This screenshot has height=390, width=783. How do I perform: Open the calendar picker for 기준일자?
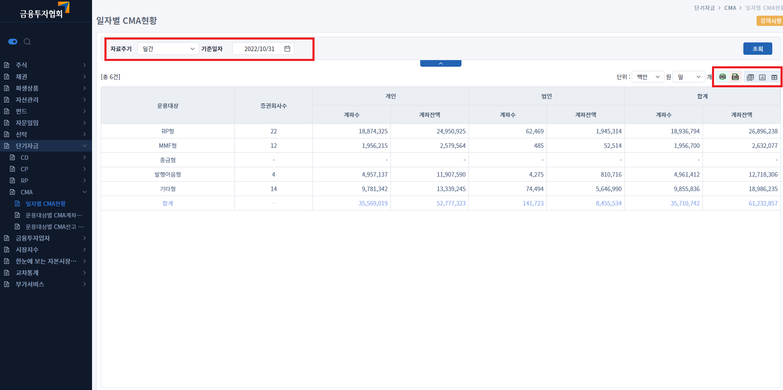click(287, 49)
